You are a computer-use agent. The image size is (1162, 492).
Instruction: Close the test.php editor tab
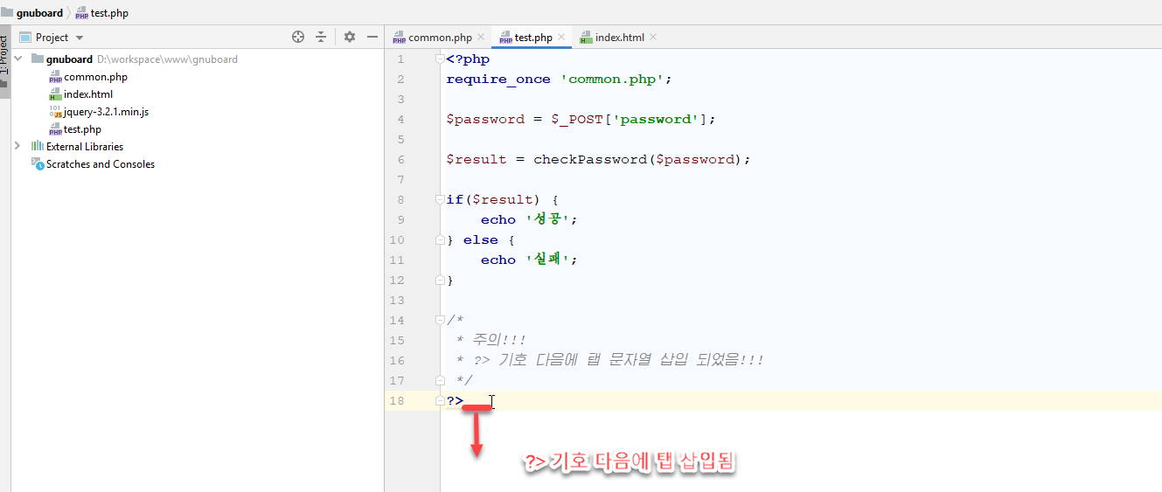pyautogui.click(x=561, y=38)
